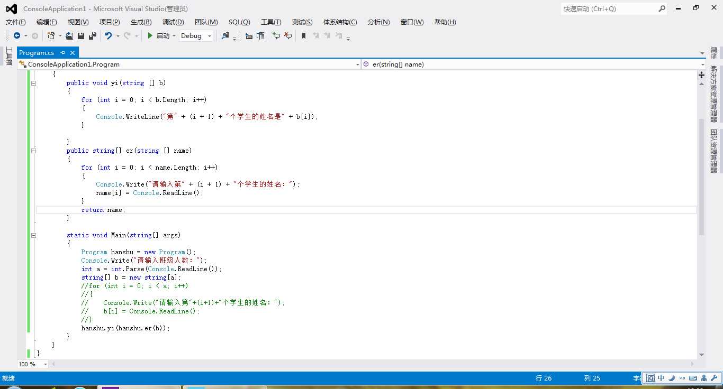Open the 文件(F) menu

(16, 22)
